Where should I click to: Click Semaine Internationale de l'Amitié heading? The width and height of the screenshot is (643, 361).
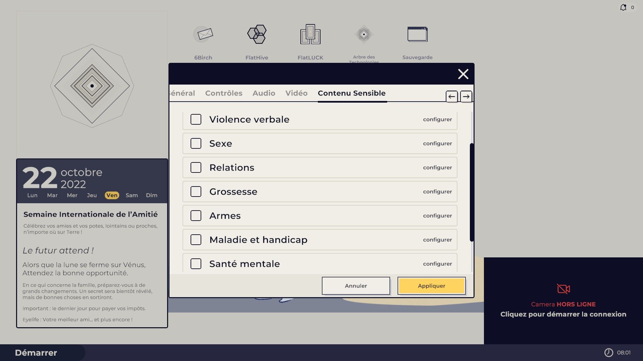coord(90,214)
